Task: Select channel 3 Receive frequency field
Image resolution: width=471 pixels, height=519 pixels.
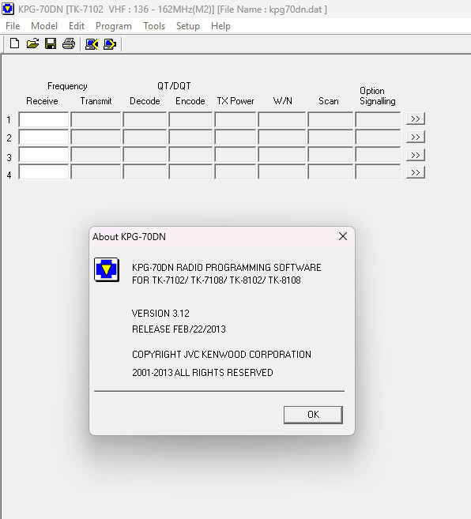Action: pos(43,155)
